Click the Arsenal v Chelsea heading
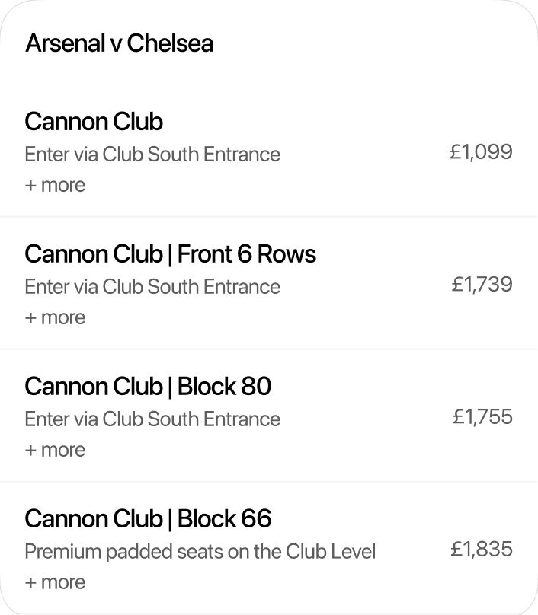Screen dimensions: 538x615 [x=119, y=43]
